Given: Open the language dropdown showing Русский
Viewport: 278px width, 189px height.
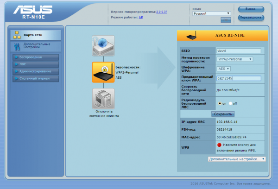Looking at the screenshot, I should 212,13.
